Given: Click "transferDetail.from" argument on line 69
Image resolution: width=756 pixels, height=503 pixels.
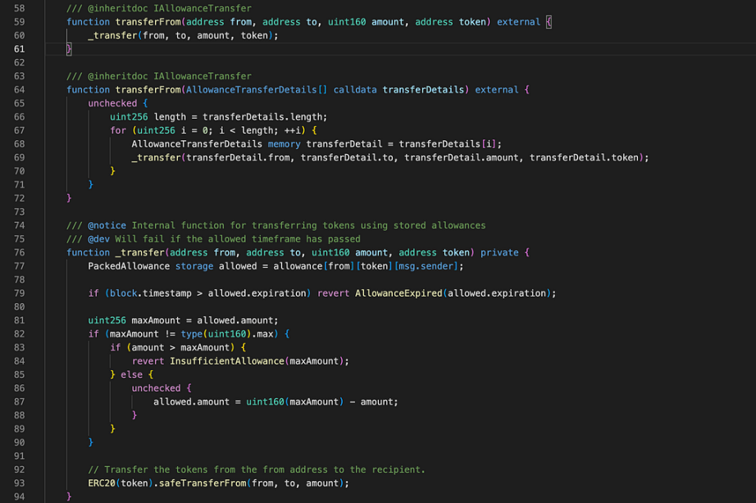Looking at the screenshot, I should tap(238, 157).
